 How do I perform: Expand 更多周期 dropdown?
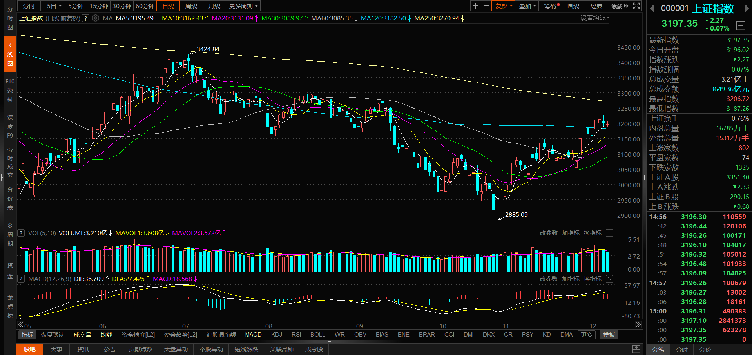coord(243,6)
